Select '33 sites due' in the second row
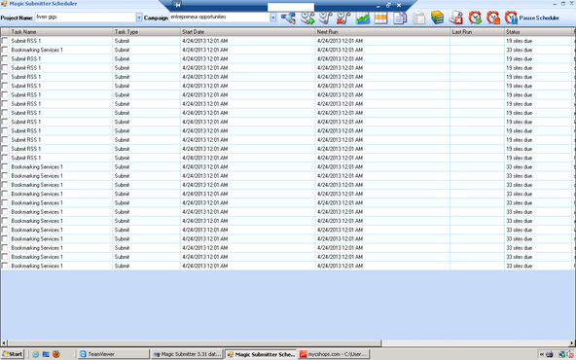Viewport: 576px width, 360px height. (x=519, y=50)
